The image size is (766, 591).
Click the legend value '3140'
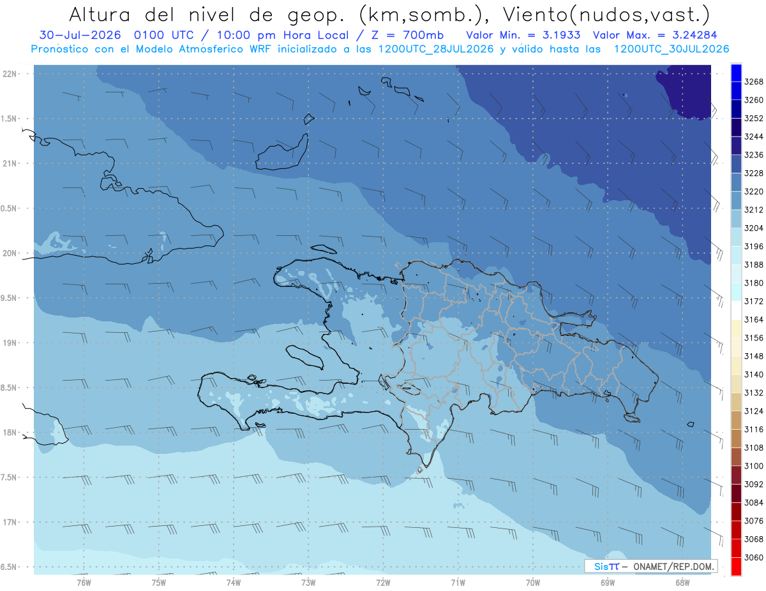click(x=754, y=375)
